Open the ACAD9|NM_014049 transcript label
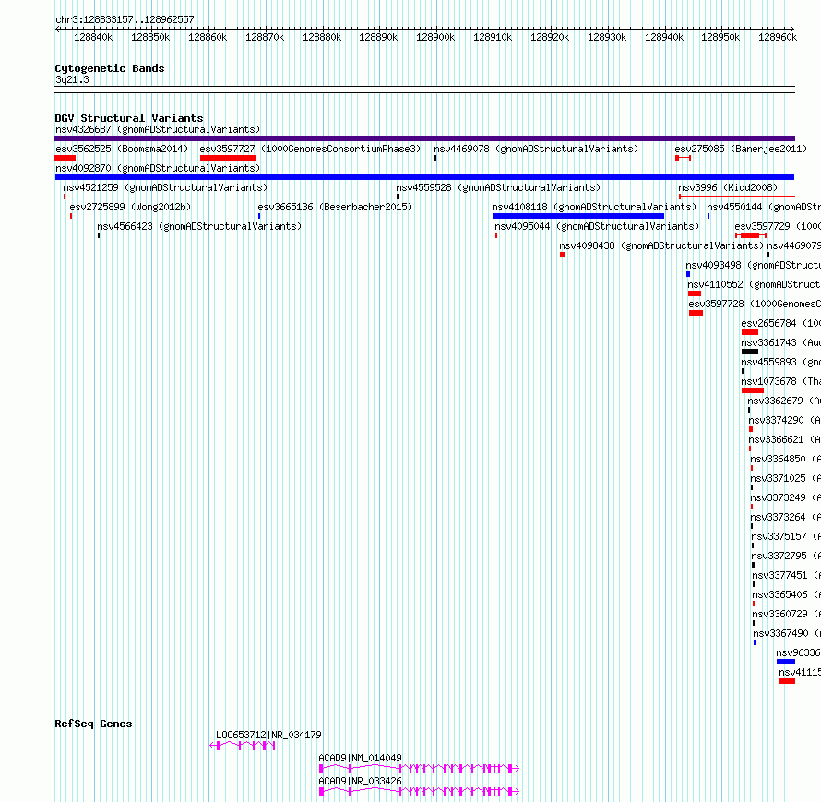821x802 pixels. point(361,758)
